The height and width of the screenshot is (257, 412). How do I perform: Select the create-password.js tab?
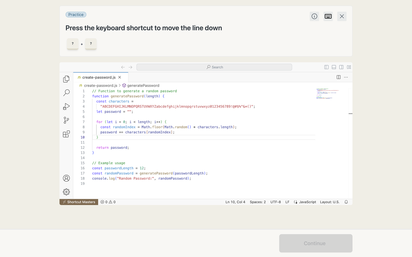[101, 77]
